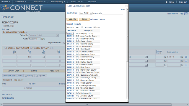Expand the Actions dropdown
Image resolution: width=189 pixels, height=106 pixels.
pos(5,29)
